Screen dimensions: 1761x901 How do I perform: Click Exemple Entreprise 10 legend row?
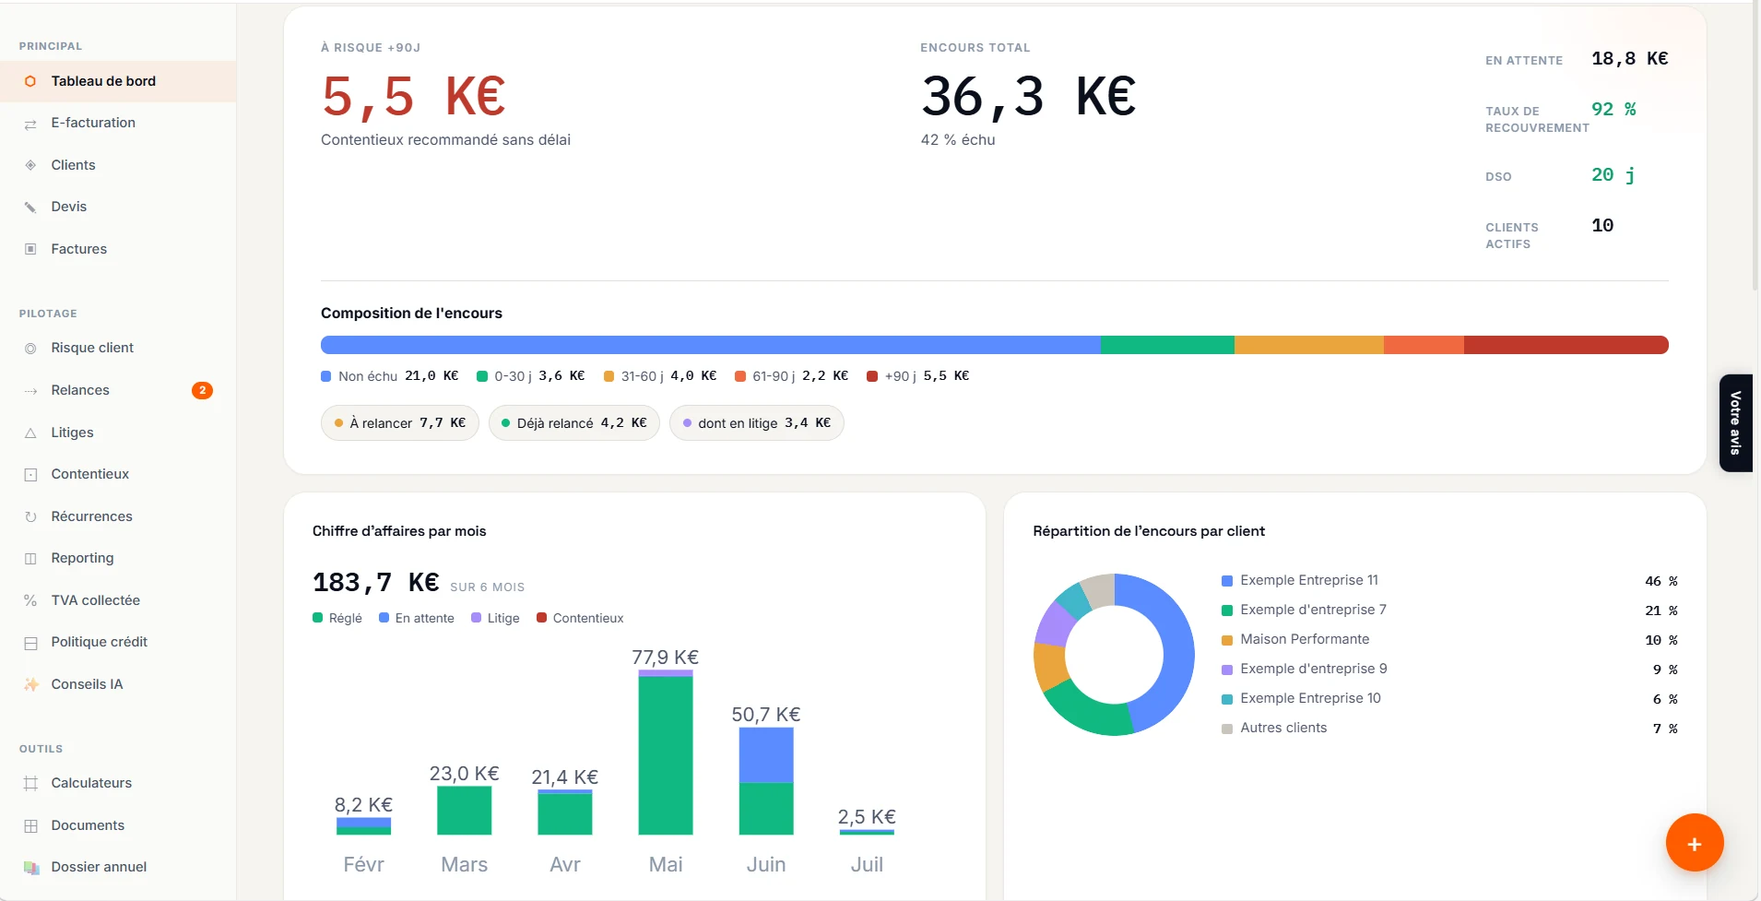[1449, 698]
